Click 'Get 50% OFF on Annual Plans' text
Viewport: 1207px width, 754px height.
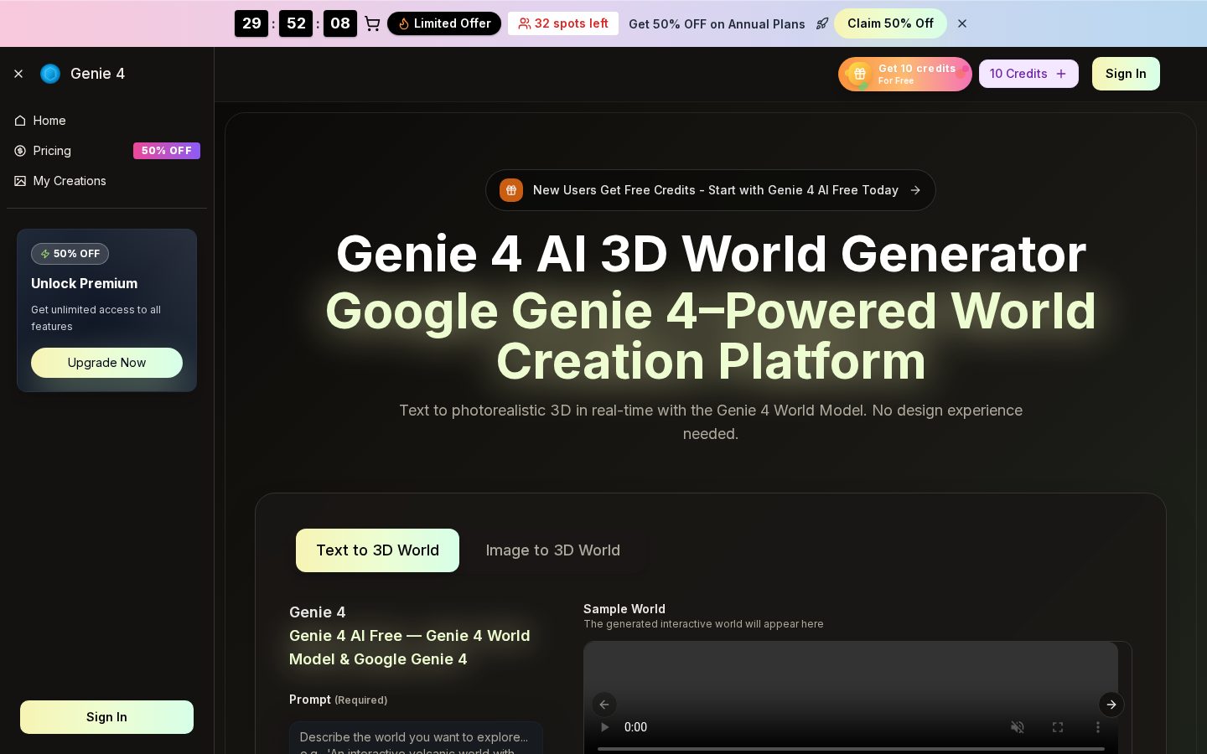click(x=717, y=24)
